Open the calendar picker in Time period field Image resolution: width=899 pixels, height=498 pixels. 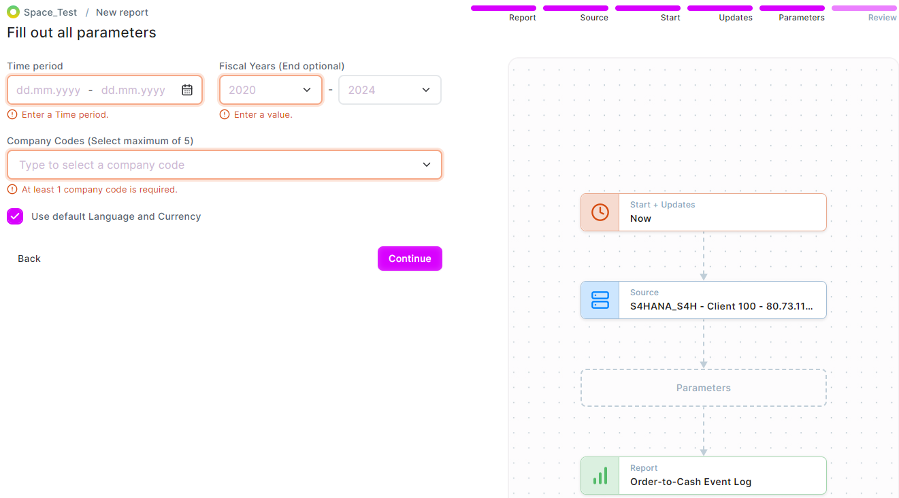187,89
